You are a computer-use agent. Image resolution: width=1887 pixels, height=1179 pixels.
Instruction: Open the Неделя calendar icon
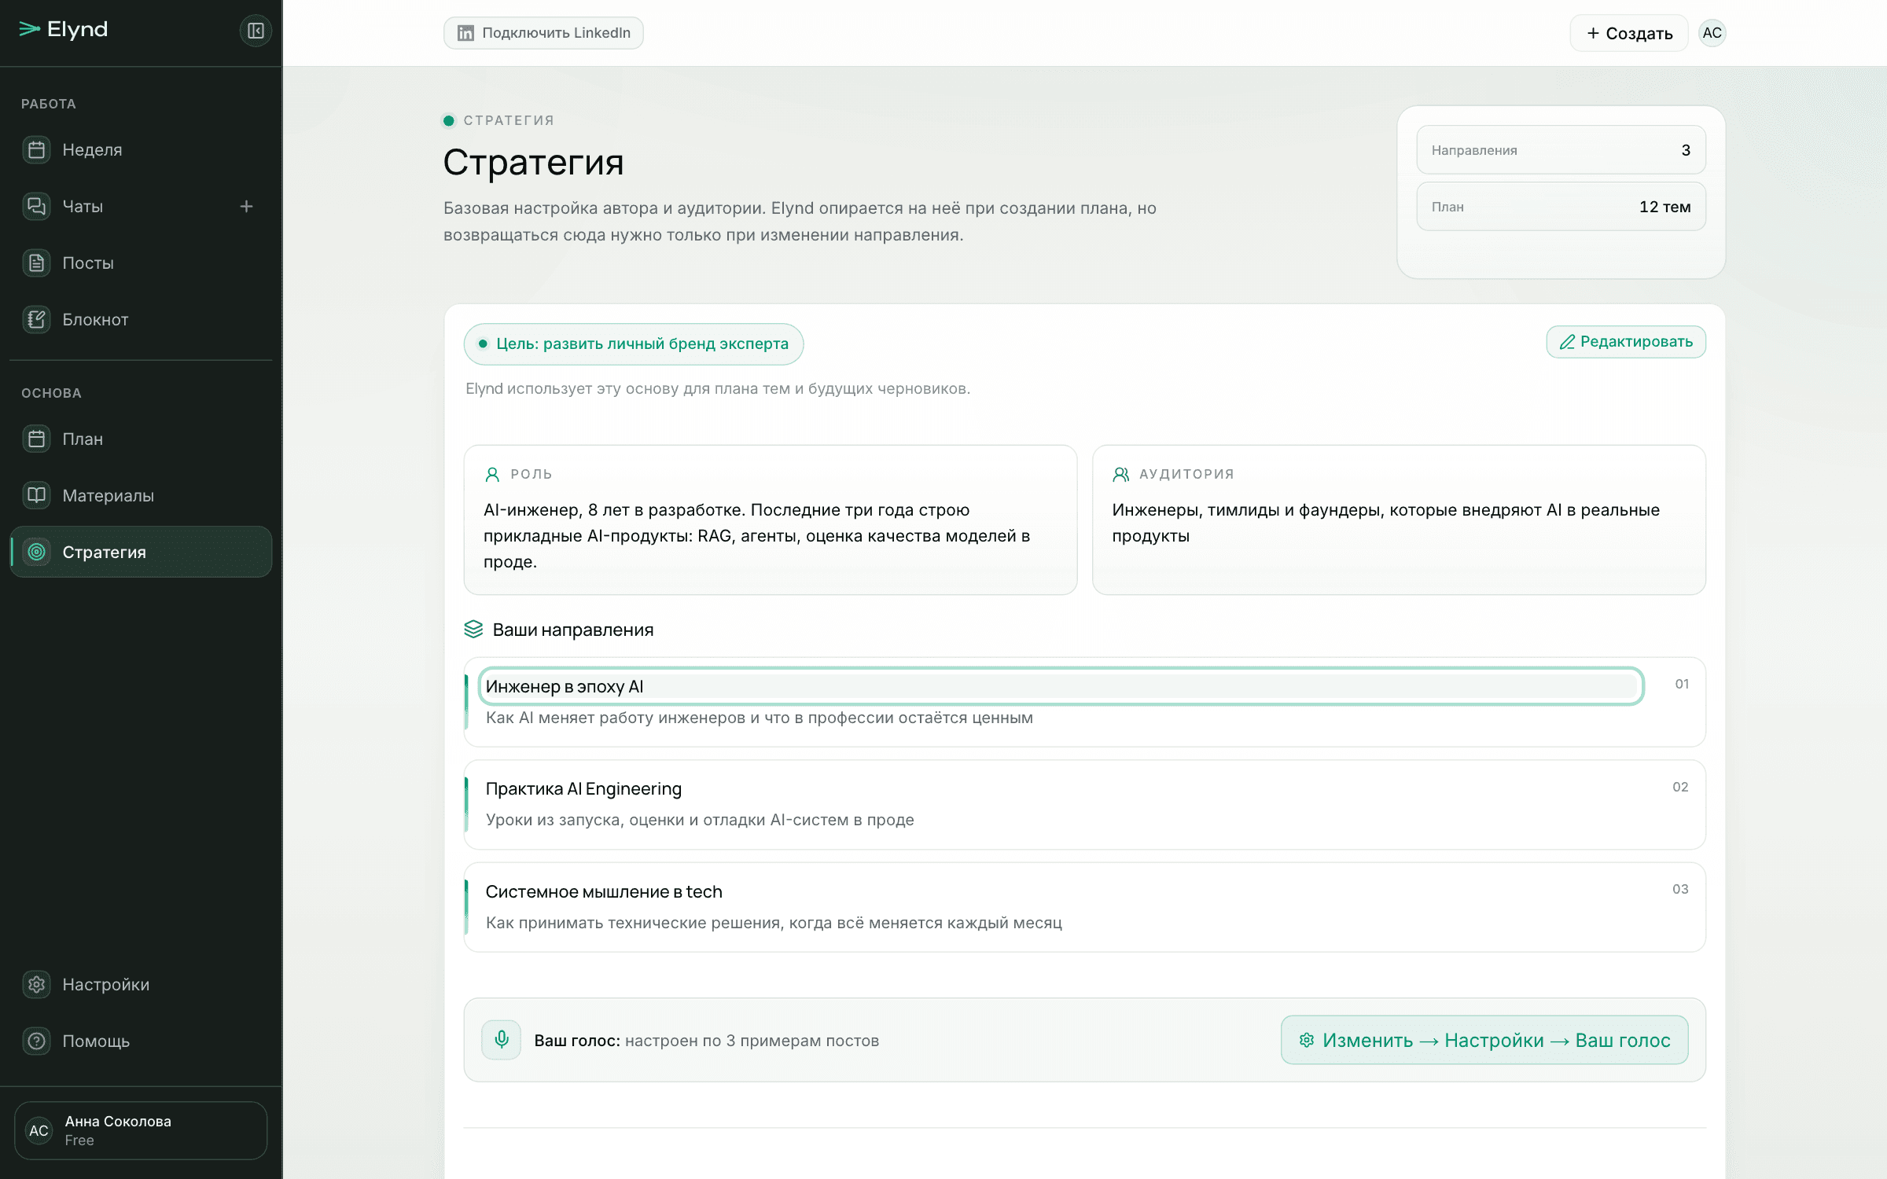[36, 149]
